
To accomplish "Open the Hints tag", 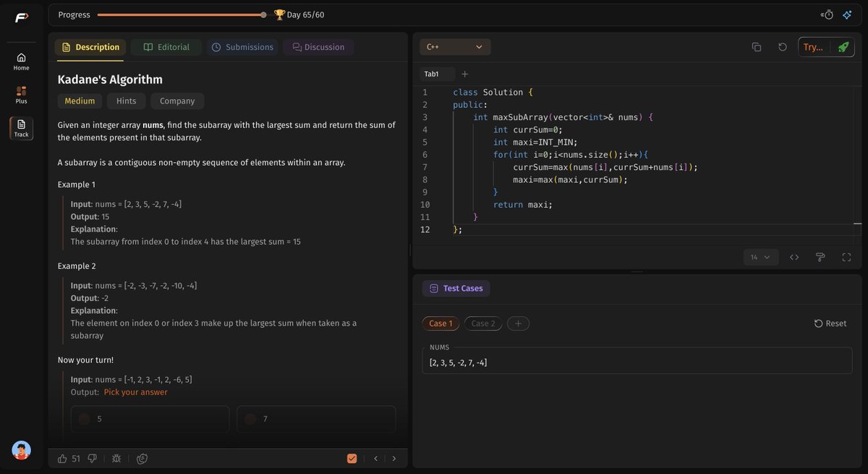I will 126,101.
